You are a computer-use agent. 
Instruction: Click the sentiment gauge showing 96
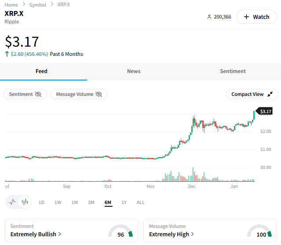tap(120, 231)
